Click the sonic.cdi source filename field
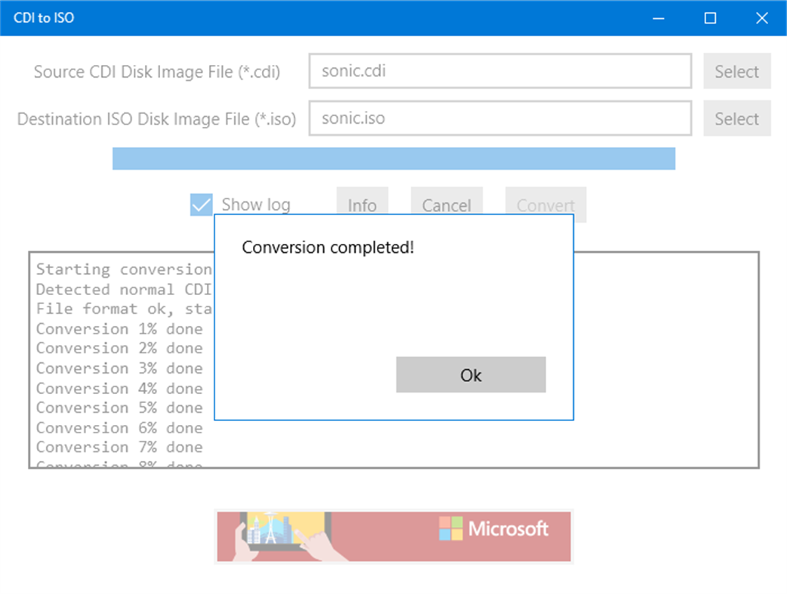The height and width of the screenshot is (594, 787). (500, 71)
